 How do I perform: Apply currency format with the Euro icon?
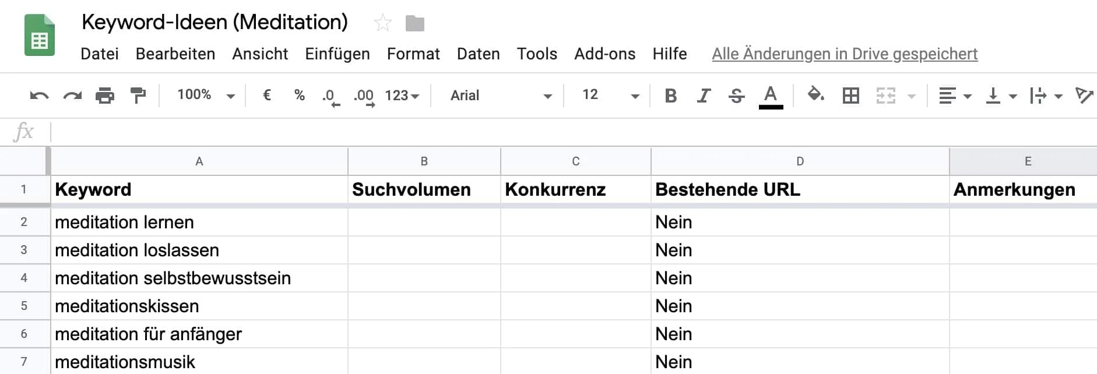click(x=267, y=95)
